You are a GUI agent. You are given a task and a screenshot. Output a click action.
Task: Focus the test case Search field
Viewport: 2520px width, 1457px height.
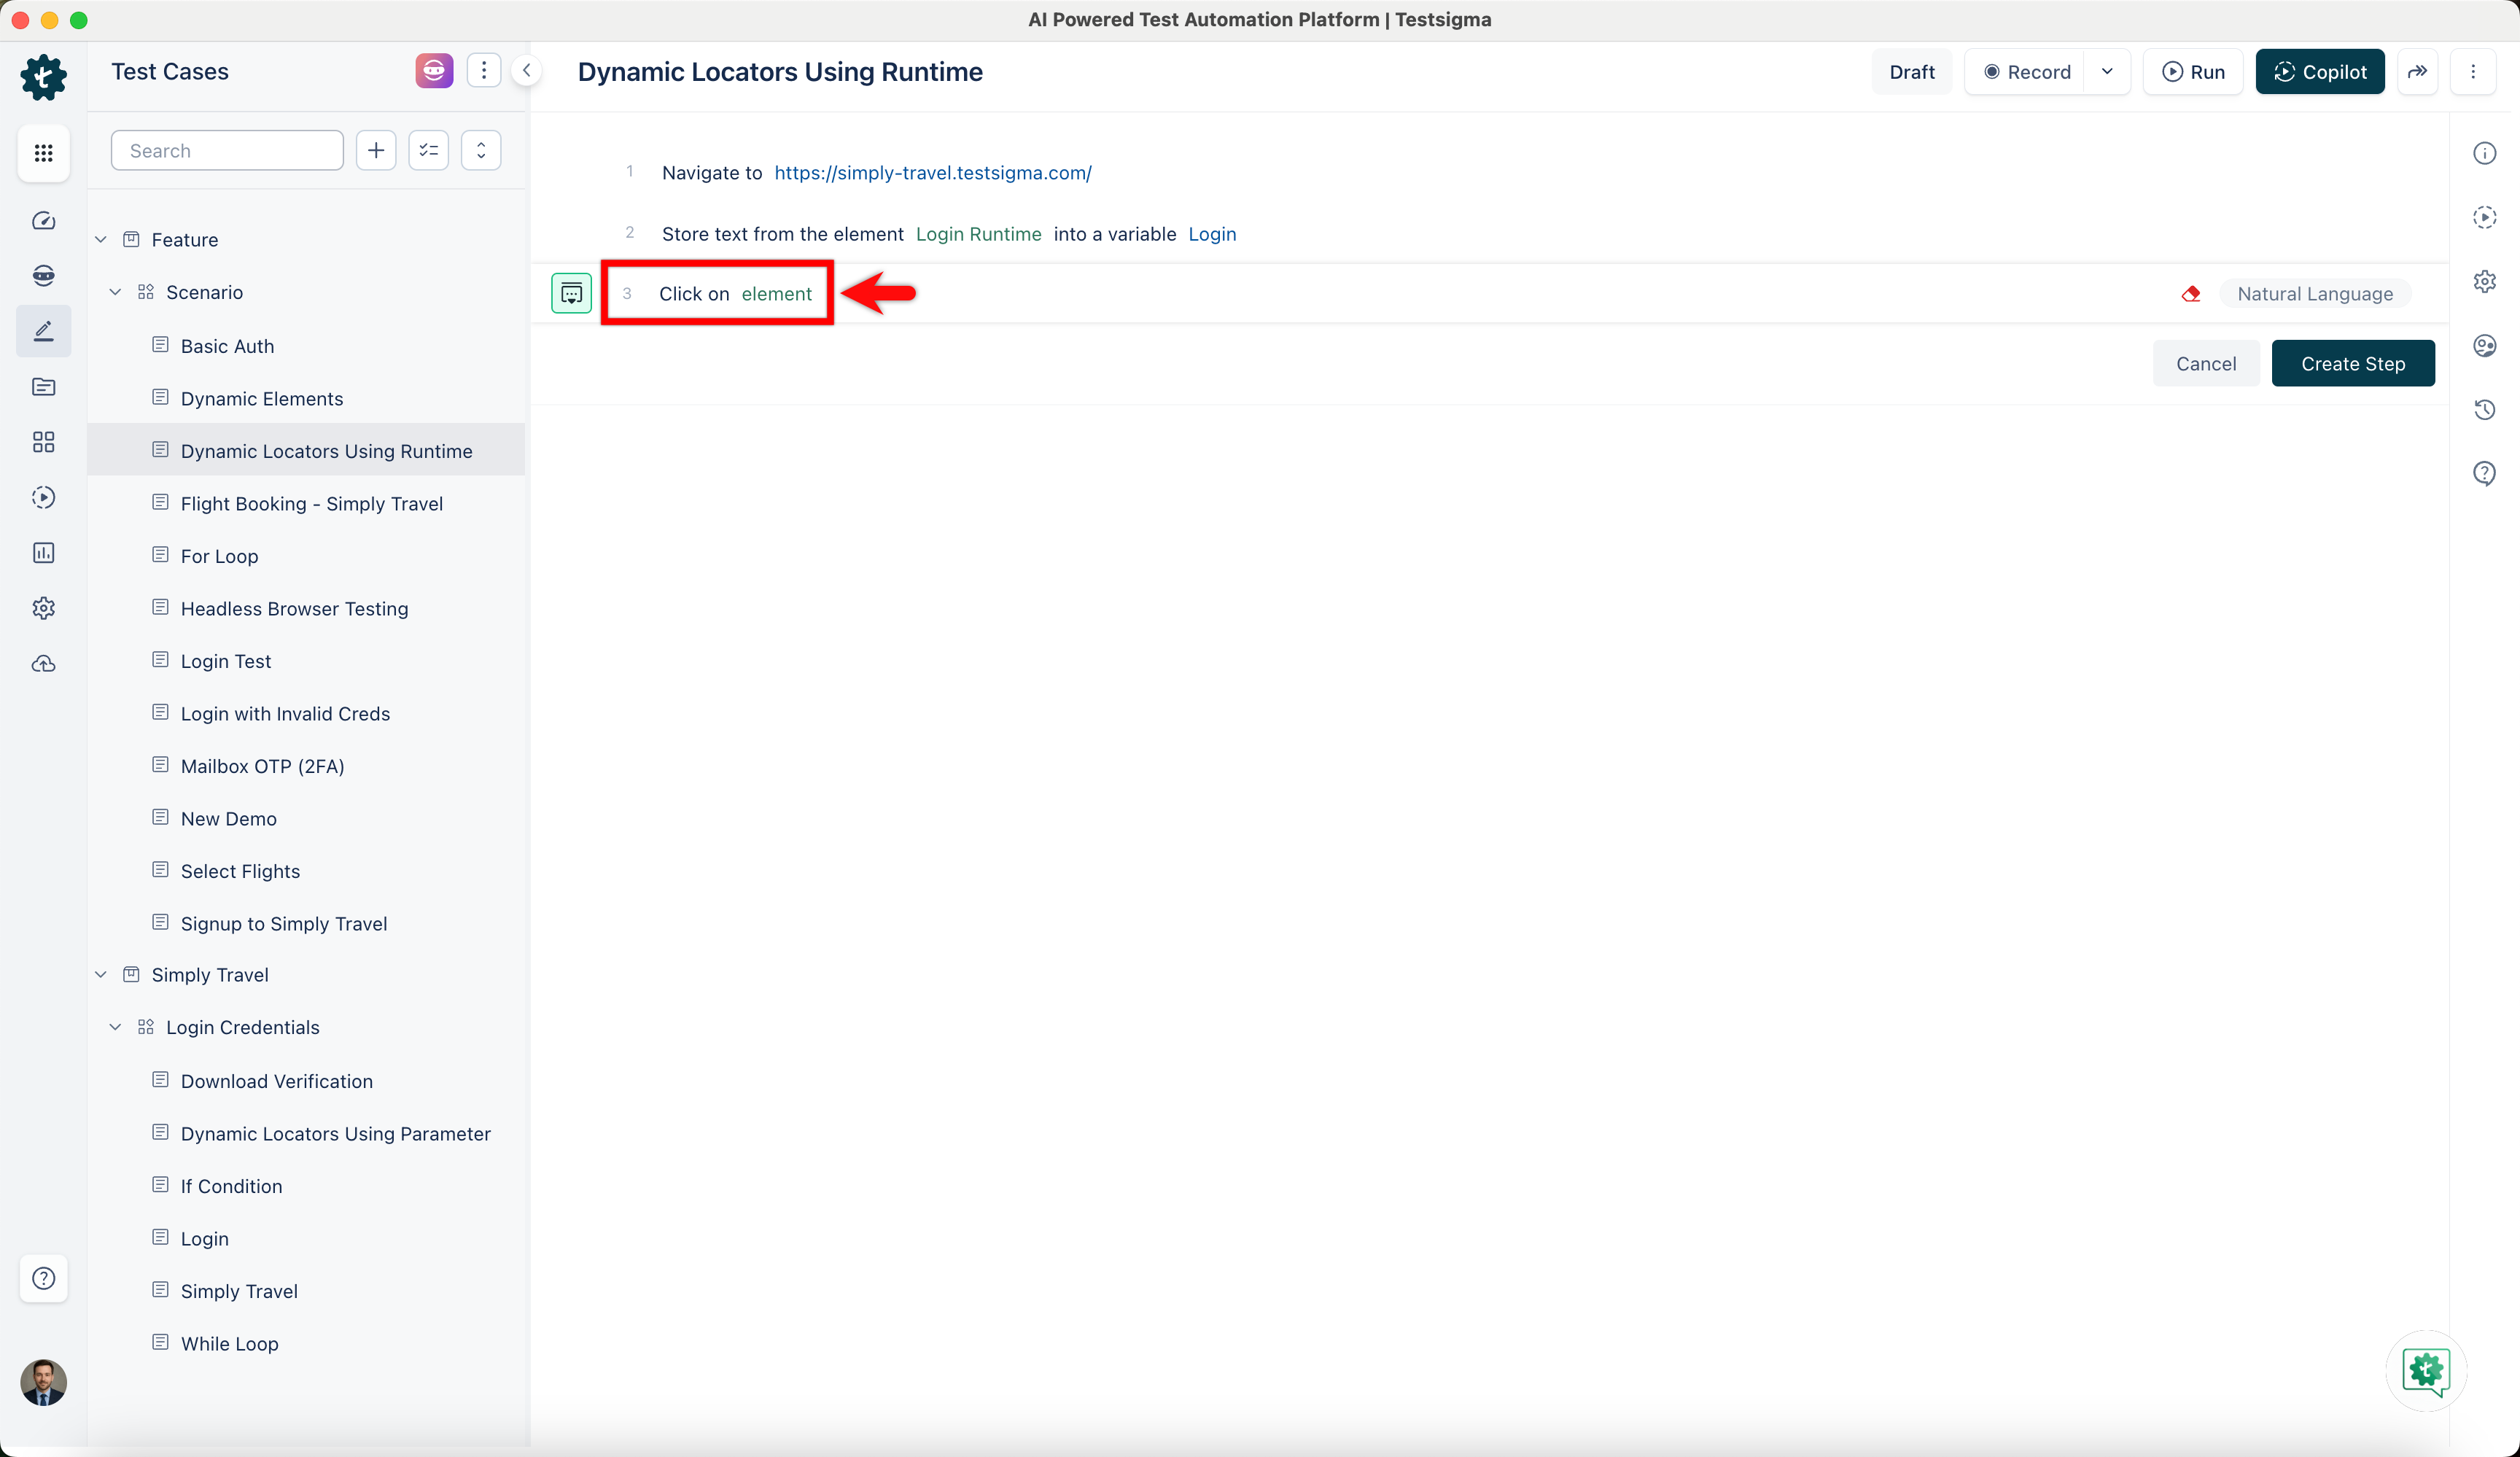point(227,150)
